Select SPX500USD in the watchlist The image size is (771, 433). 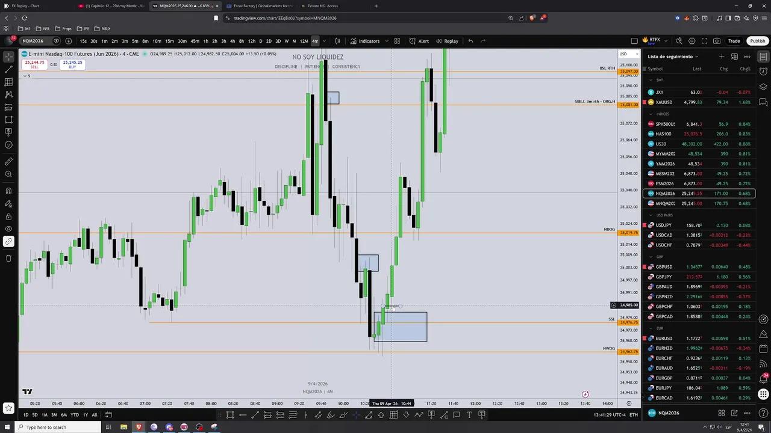[699, 124]
